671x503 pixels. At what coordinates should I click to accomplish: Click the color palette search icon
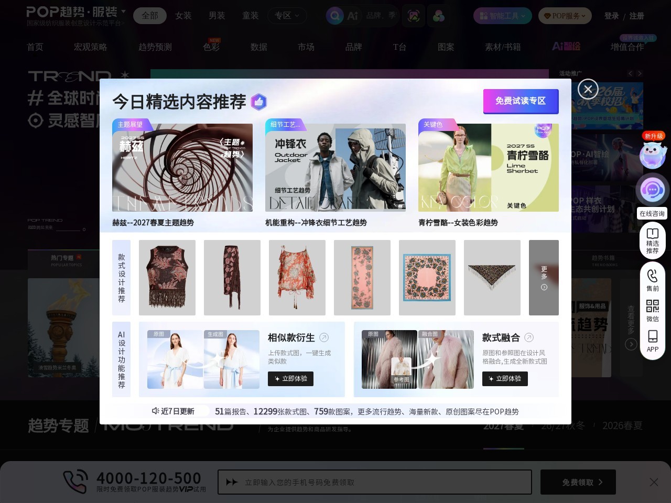click(x=438, y=16)
